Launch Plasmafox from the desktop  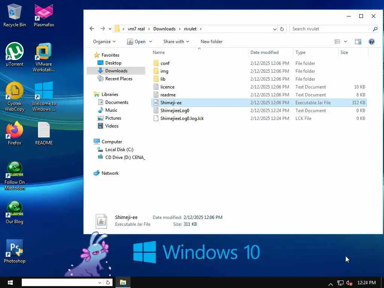(44, 15)
